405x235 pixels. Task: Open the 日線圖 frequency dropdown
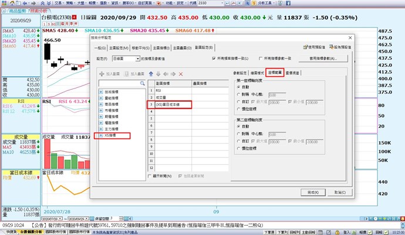pos(137,59)
